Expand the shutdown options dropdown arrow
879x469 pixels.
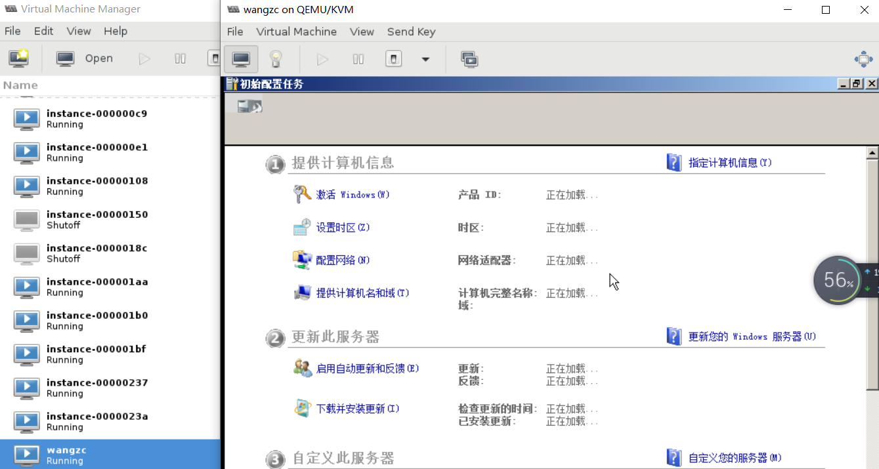(x=425, y=59)
